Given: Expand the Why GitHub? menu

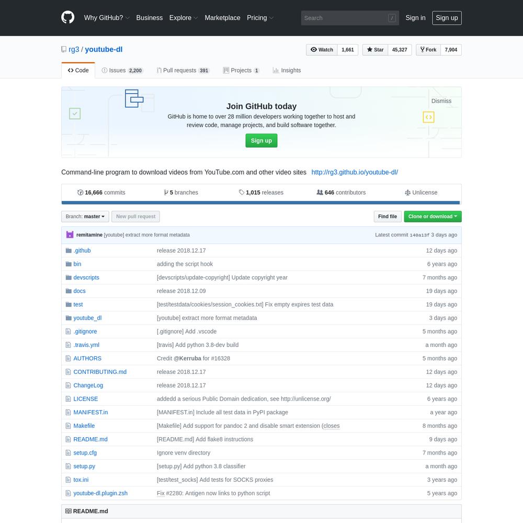Looking at the screenshot, I should click(x=107, y=18).
